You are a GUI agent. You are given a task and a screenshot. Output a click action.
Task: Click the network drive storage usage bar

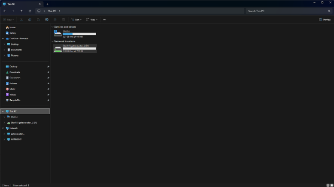coord(79,48)
